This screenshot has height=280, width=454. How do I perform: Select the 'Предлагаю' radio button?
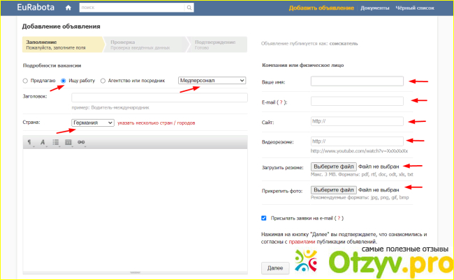[x=27, y=81]
